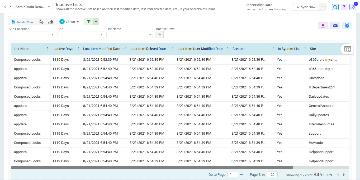Toggle ascending sort on Last Item Modified Date

pyautogui.click(x=124, y=49)
